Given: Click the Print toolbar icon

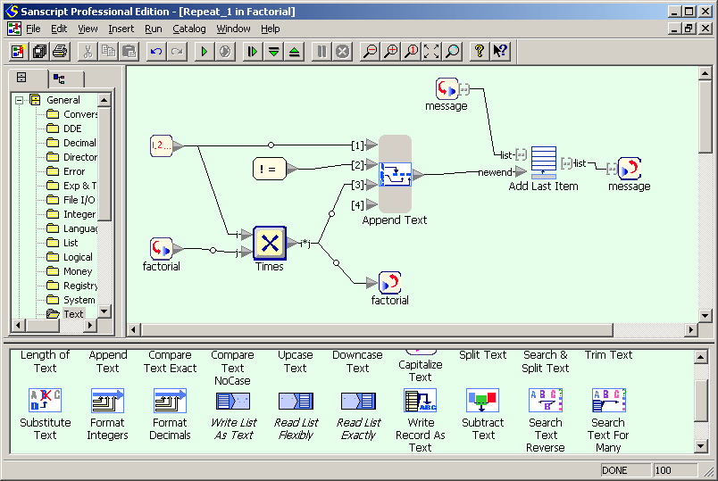Looking at the screenshot, I should point(60,51).
